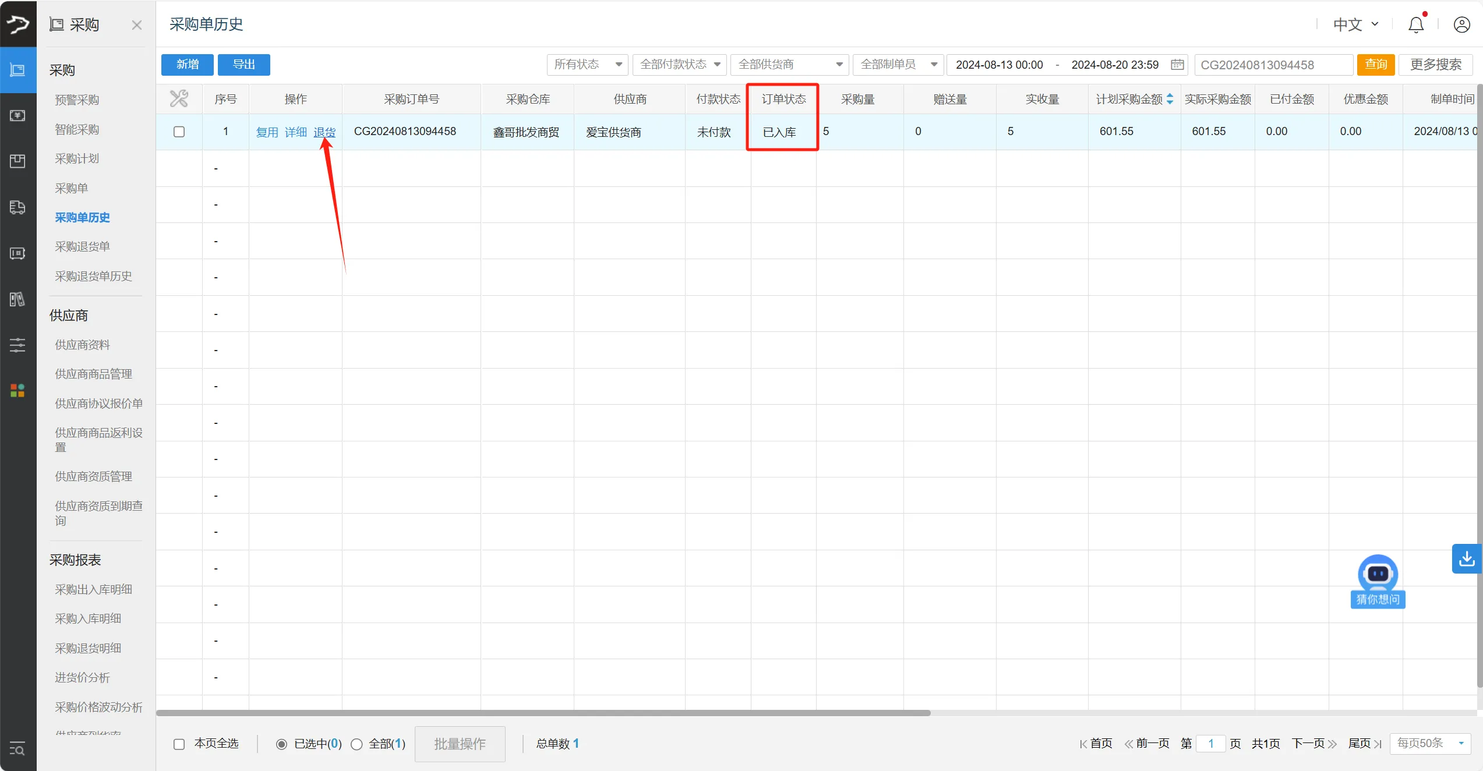
Task: Open the 全部供货商 supplier dropdown
Action: tap(789, 65)
